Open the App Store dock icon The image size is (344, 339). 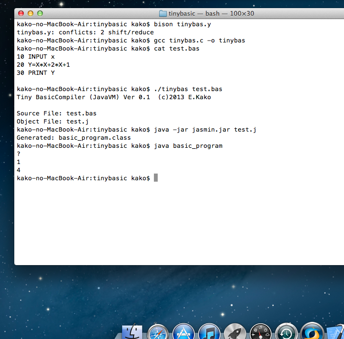[x=184, y=332]
